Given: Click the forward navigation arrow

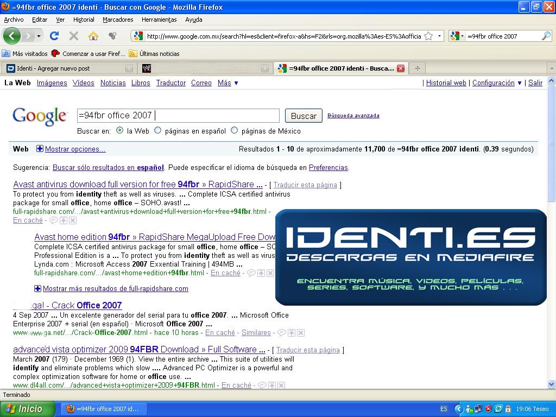Looking at the screenshot, I should [28, 36].
